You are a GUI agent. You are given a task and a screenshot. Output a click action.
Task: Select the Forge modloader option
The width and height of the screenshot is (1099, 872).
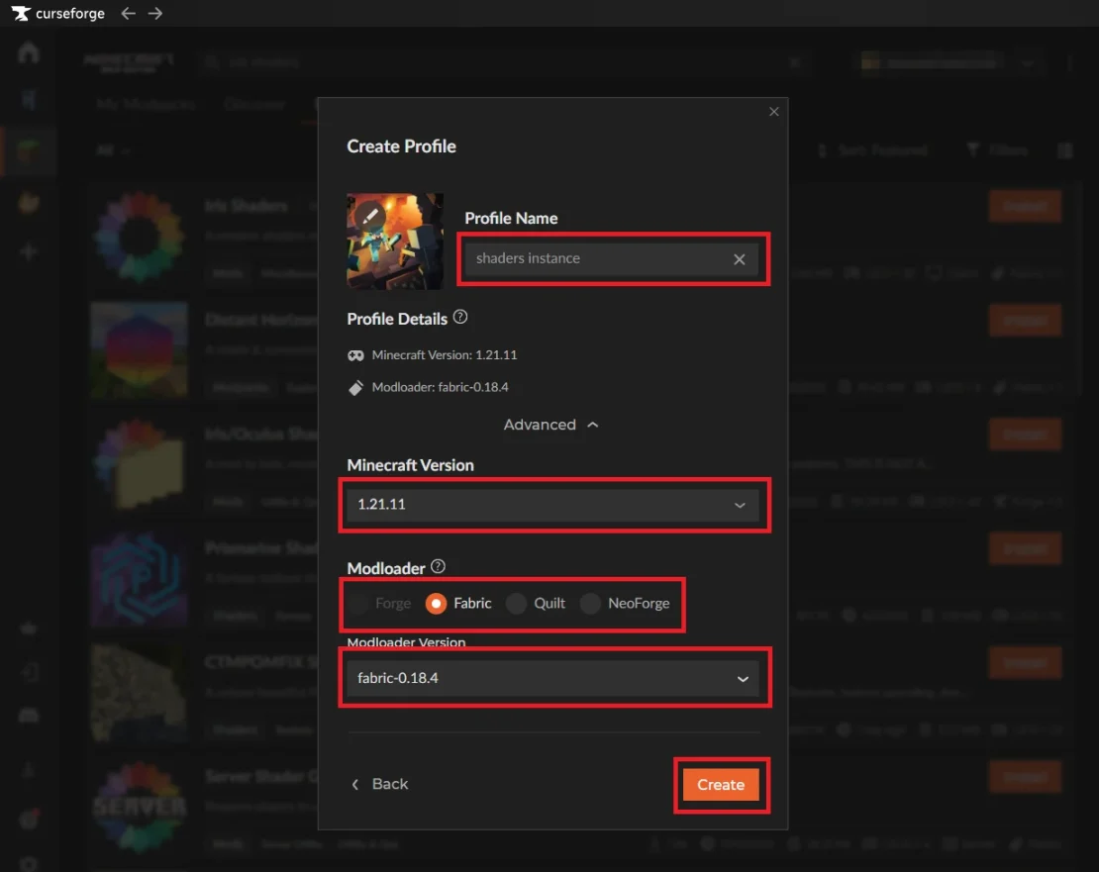pos(380,603)
